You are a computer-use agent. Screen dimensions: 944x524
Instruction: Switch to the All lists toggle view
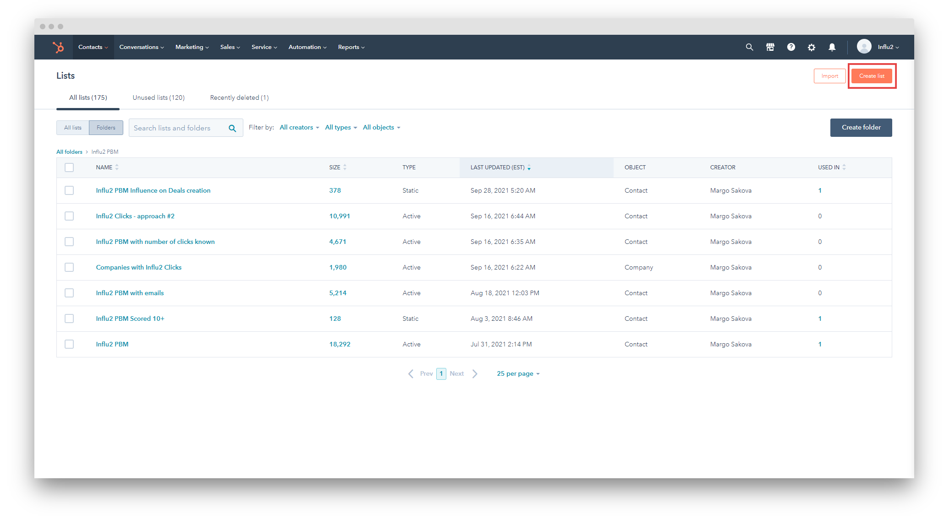(x=73, y=128)
